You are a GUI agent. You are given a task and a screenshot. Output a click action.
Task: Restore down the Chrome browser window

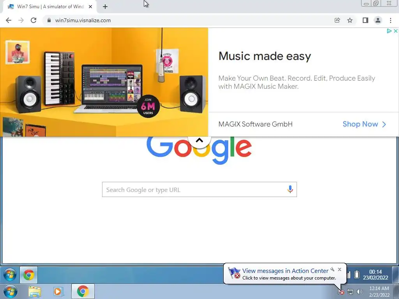click(x=376, y=4)
